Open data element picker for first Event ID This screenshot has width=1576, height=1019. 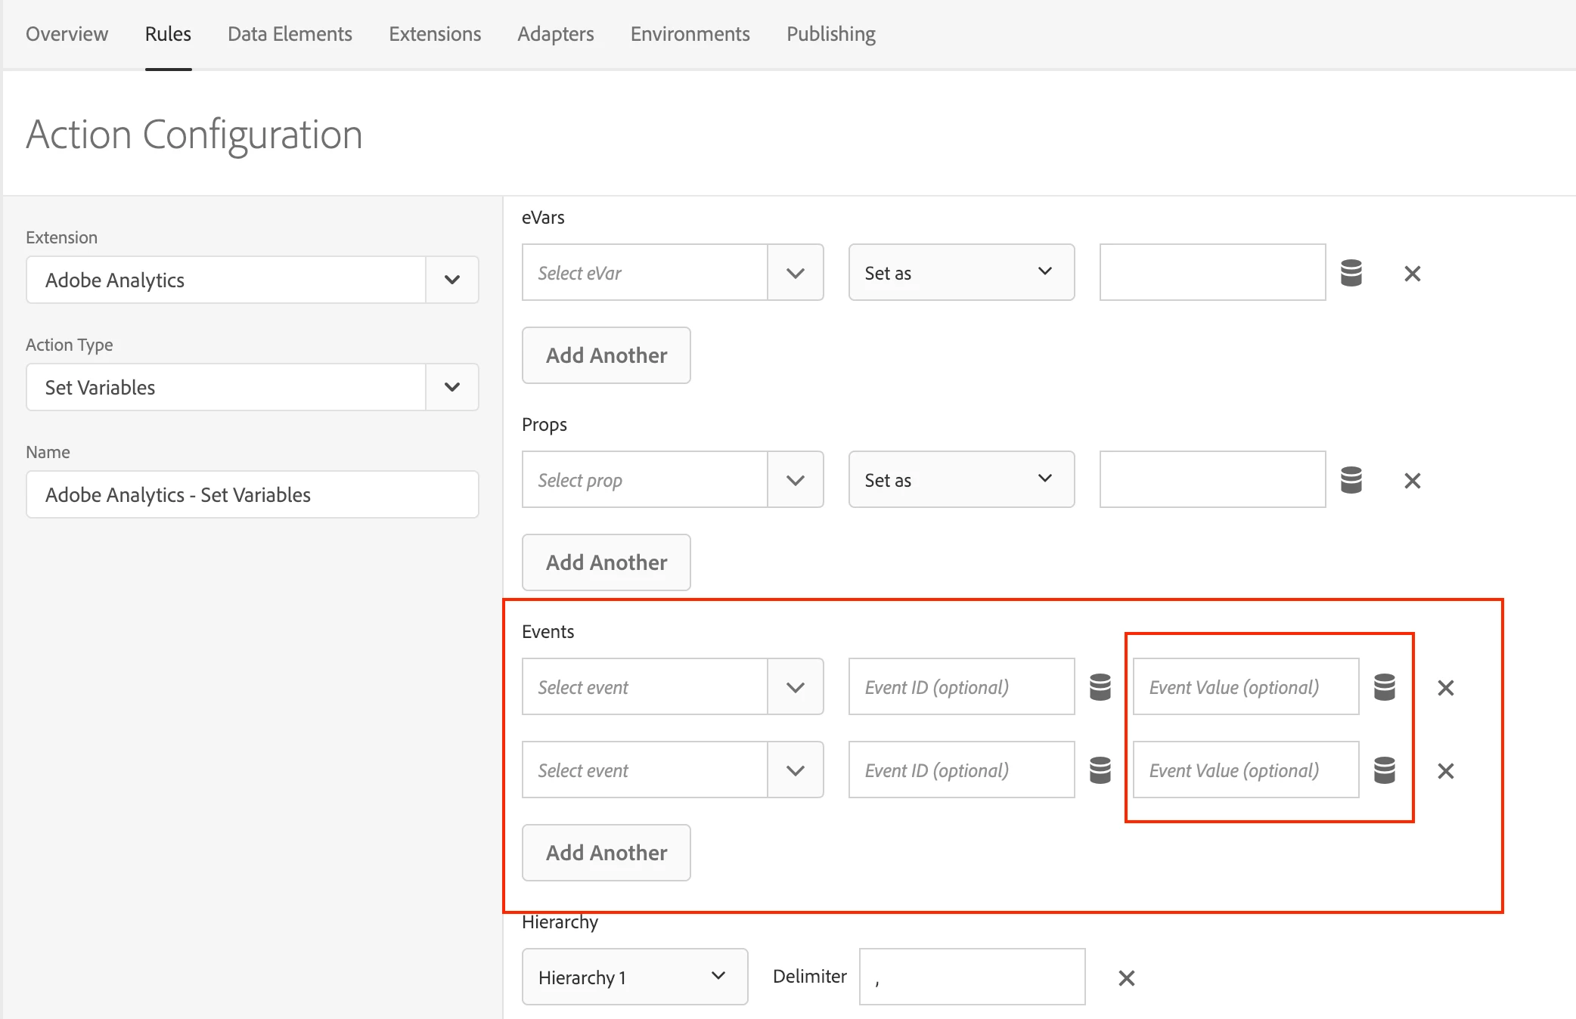[1100, 687]
